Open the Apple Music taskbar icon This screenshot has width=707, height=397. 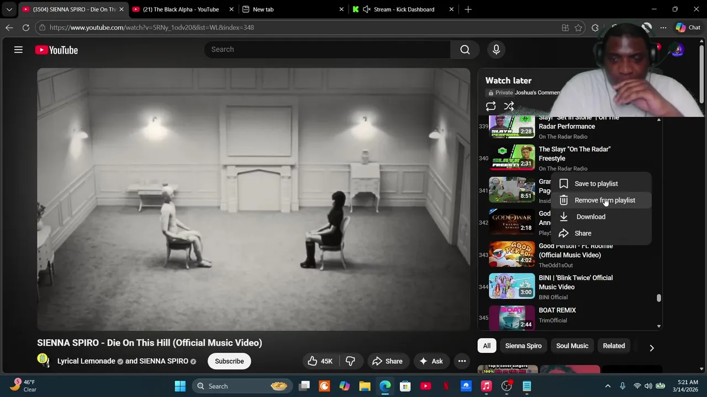click(486, 387)
